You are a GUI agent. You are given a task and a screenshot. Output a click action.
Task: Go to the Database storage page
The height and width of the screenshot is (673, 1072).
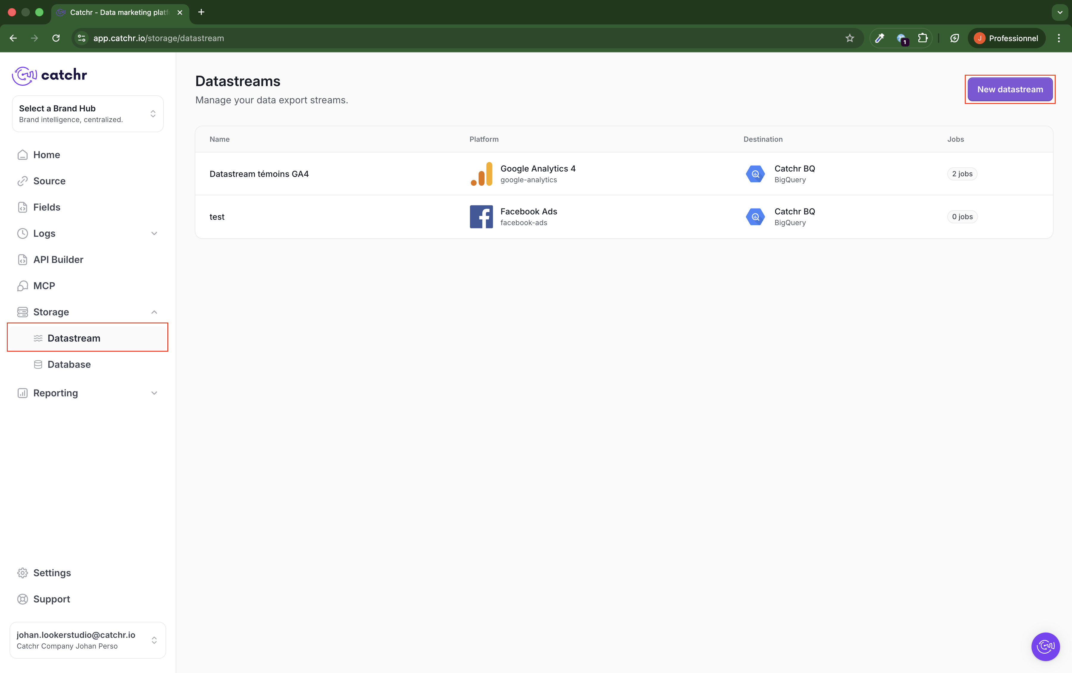69,364
